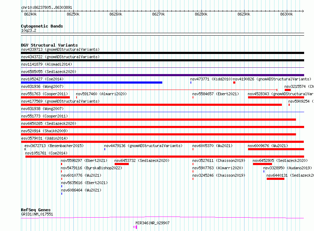This screenshot has width=314, height=231.
Task: Click the nsv4479136 blue tick marker
Action: (105, 149)
